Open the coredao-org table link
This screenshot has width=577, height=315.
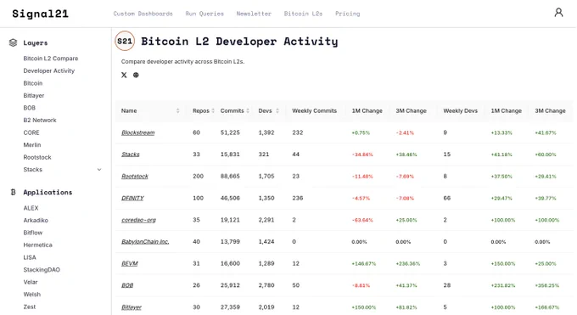[x=138, y=220]
